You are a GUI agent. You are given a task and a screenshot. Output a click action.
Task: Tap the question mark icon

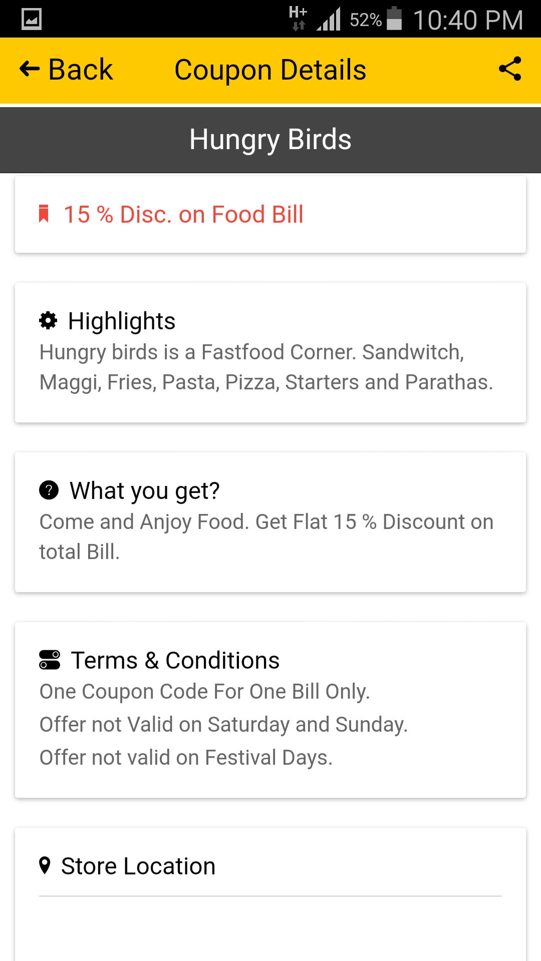pos(49,490)
